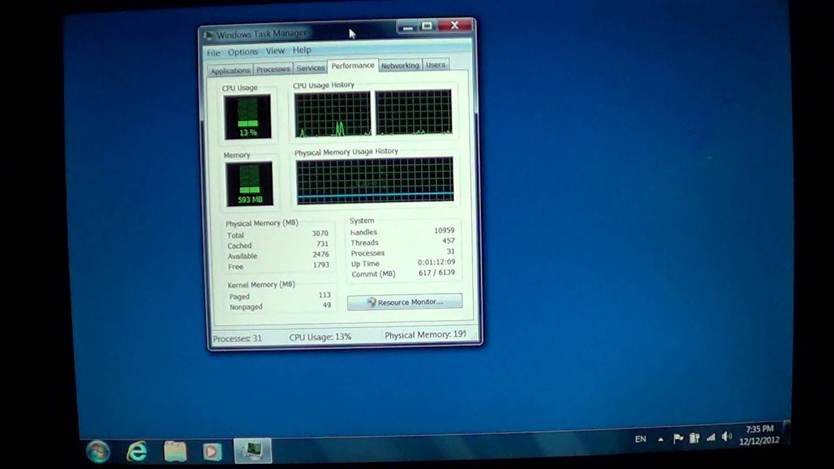Screen dimensions: 834x469
Task: Switch to the Services tab
Action: tap(310, 68)
